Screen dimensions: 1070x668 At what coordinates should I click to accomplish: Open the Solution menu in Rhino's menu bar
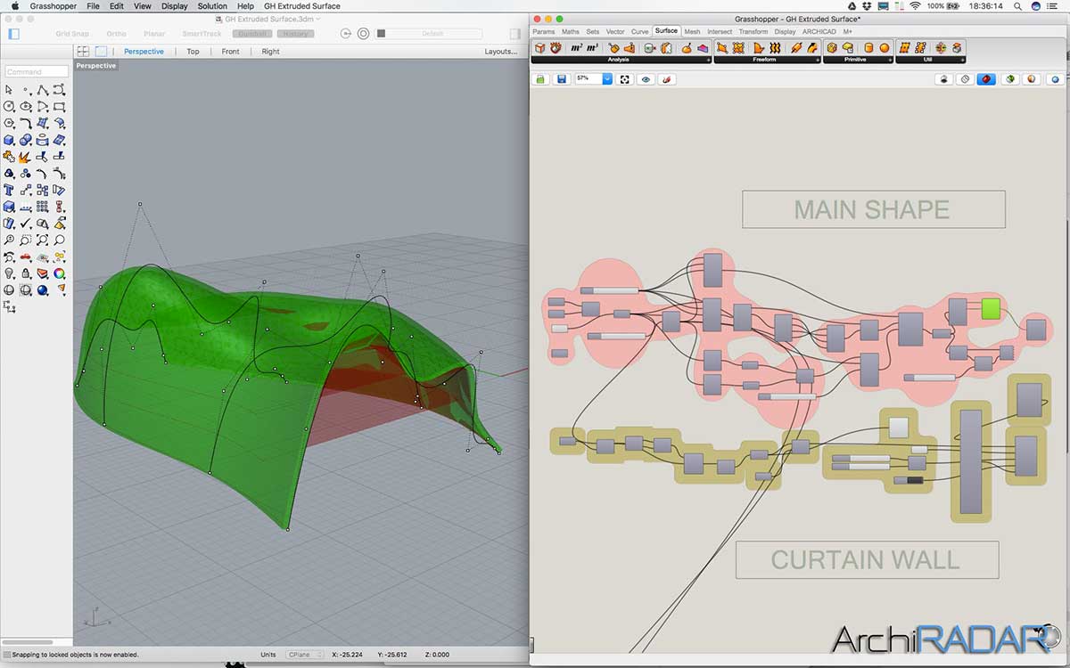pos(212,6)
